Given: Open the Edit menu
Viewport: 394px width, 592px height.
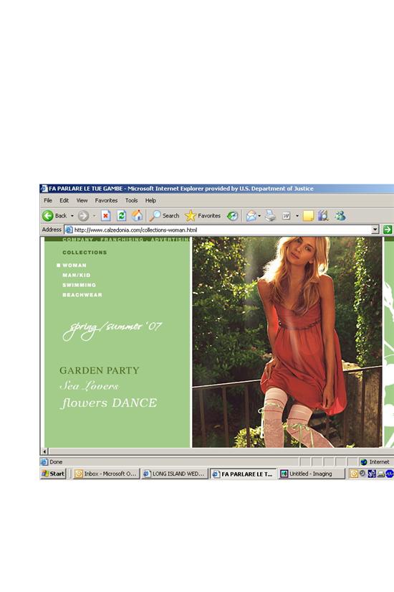Looking at the screenshot, I should click(64, 200).
